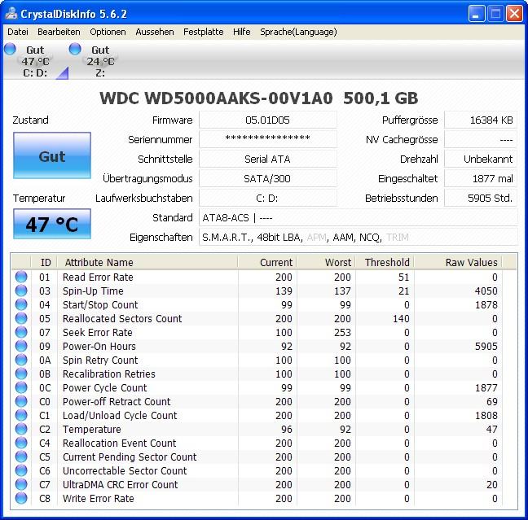Click status orb for Reallocated Sectors Count
Image resolution: width=528 pixels, height=520 pixels.
pyautogui.click(x=21, y=318)
